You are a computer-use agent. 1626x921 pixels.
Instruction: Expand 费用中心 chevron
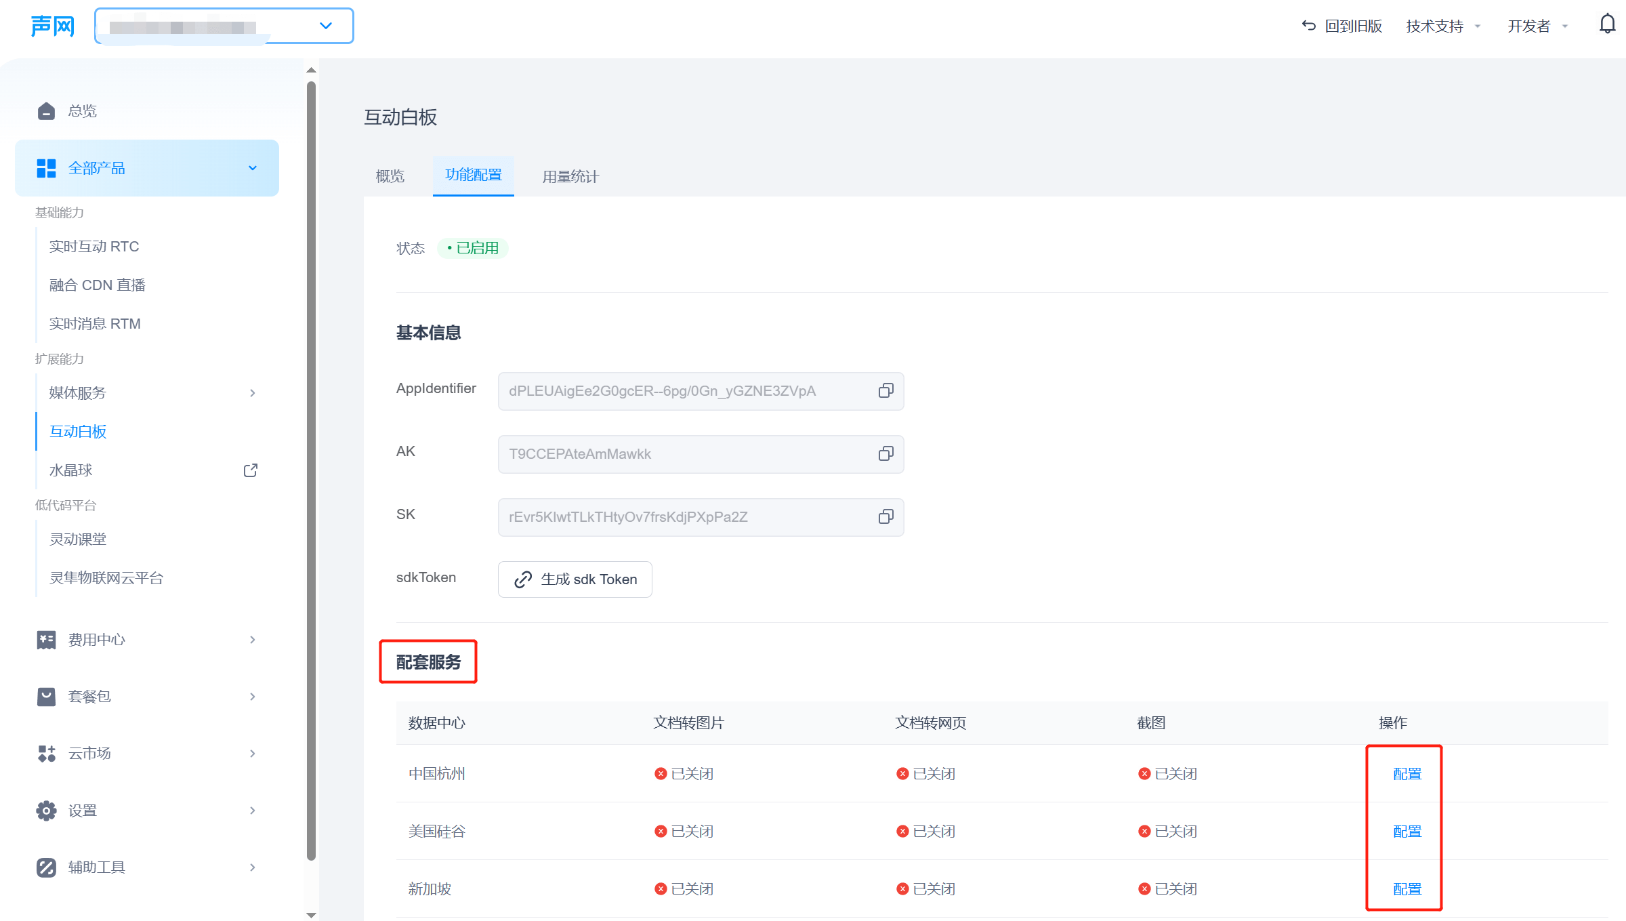[x=253, y=640]
